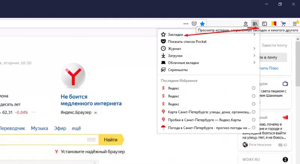Expand the Загрузки chevron arrow
Image resolution: width=300 pixels, height=164 pixels.
[x=254, y=56]
